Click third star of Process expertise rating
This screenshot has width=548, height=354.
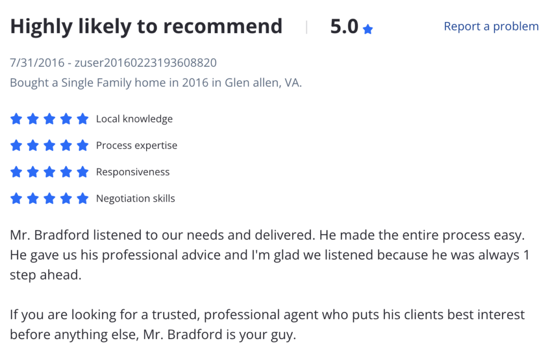coord(49,145)
